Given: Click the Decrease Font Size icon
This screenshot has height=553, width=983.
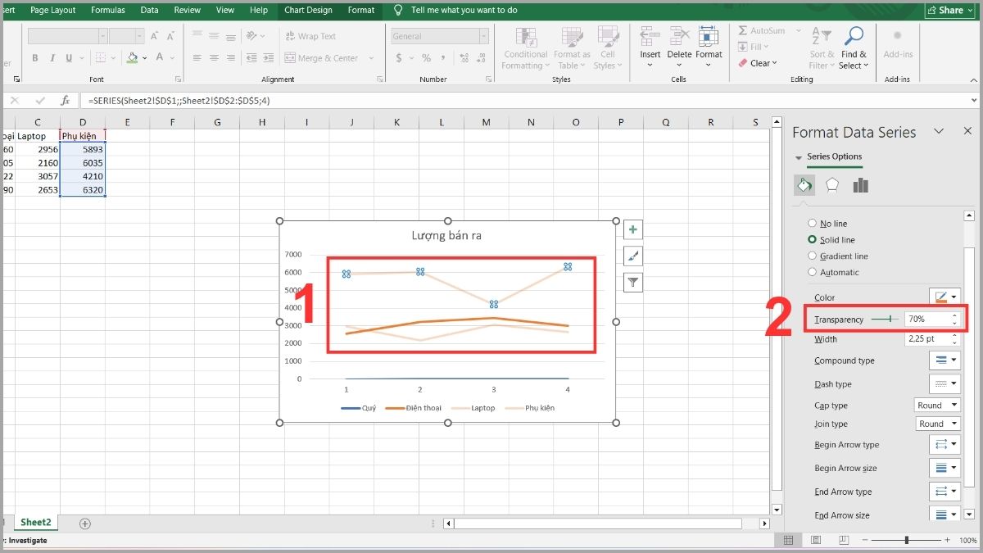Looking at the screenshot, I should (172, 36).
